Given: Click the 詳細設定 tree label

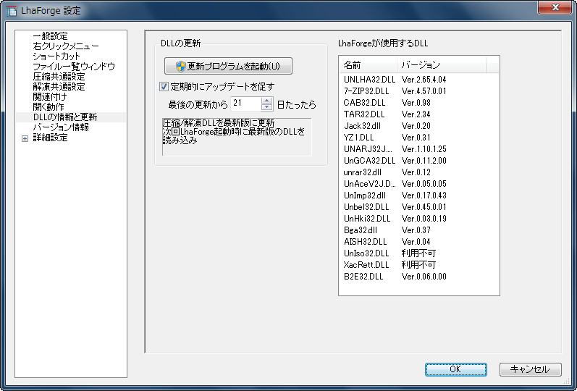Looking at the screenshot, I should [x=51, y=138].
